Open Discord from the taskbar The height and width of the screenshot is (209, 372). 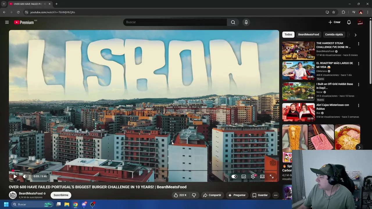[84, 204]
